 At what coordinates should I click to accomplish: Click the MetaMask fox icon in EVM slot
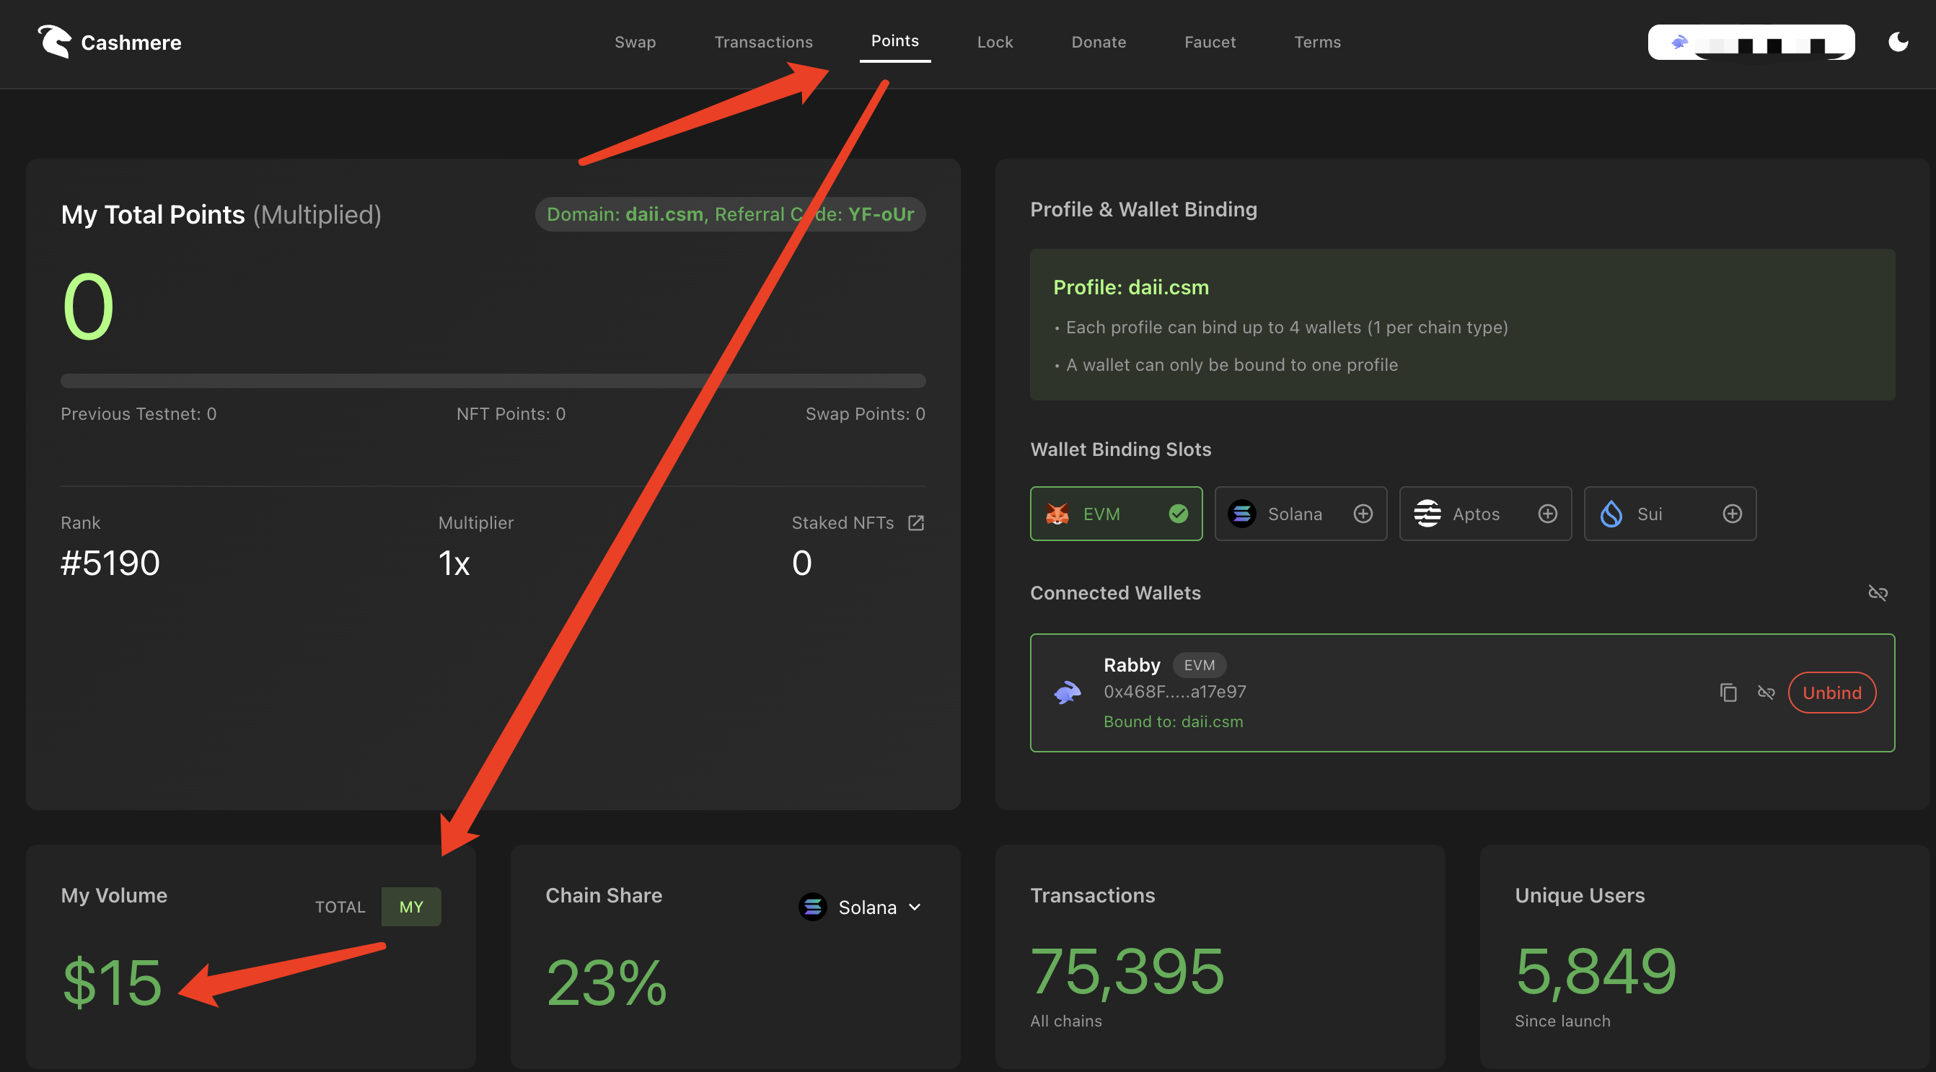pos(1057,514)
